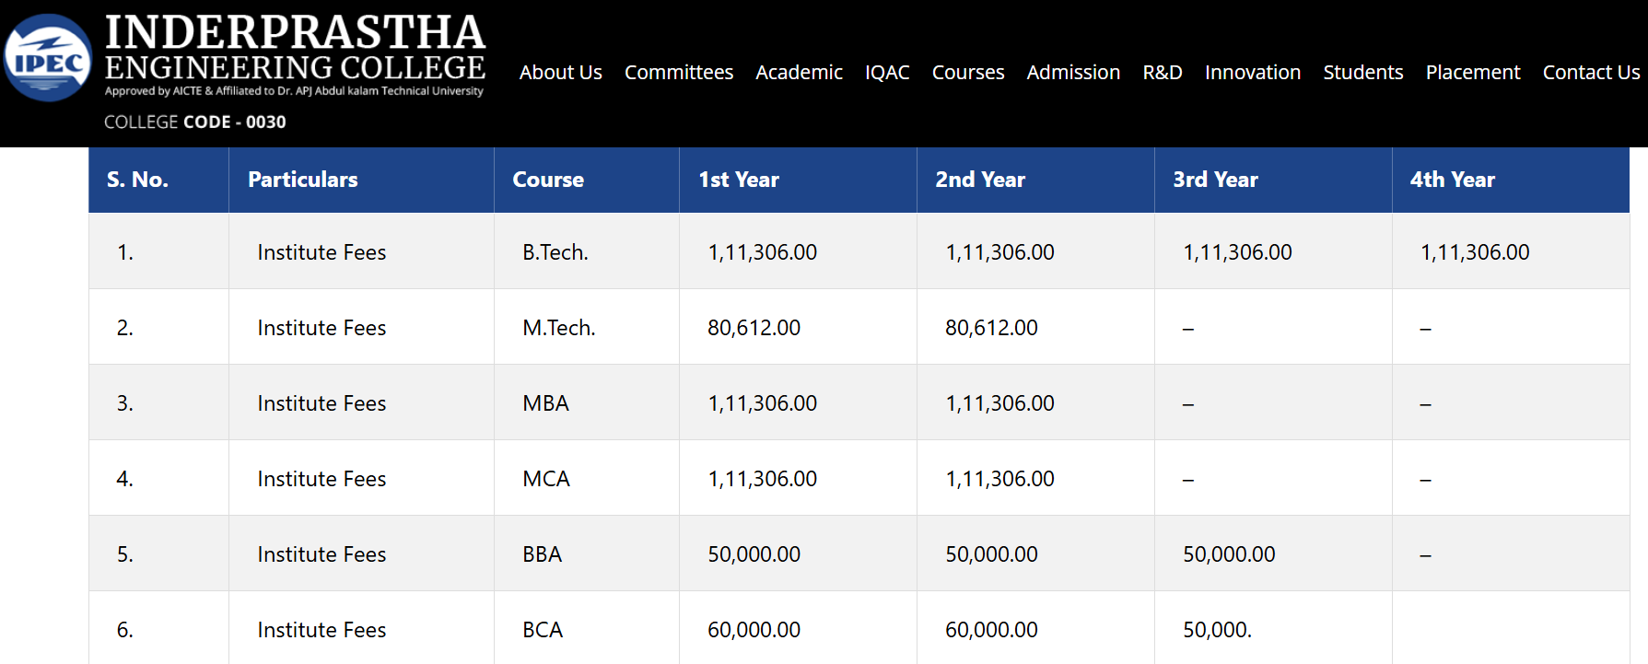Select the MBA course cell
Viewport: 1648px width, 664px height.
[x=587, y=402]
